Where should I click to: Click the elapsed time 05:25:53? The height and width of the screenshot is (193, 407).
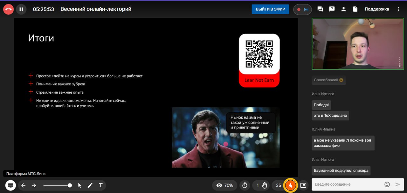coord(44,9)
